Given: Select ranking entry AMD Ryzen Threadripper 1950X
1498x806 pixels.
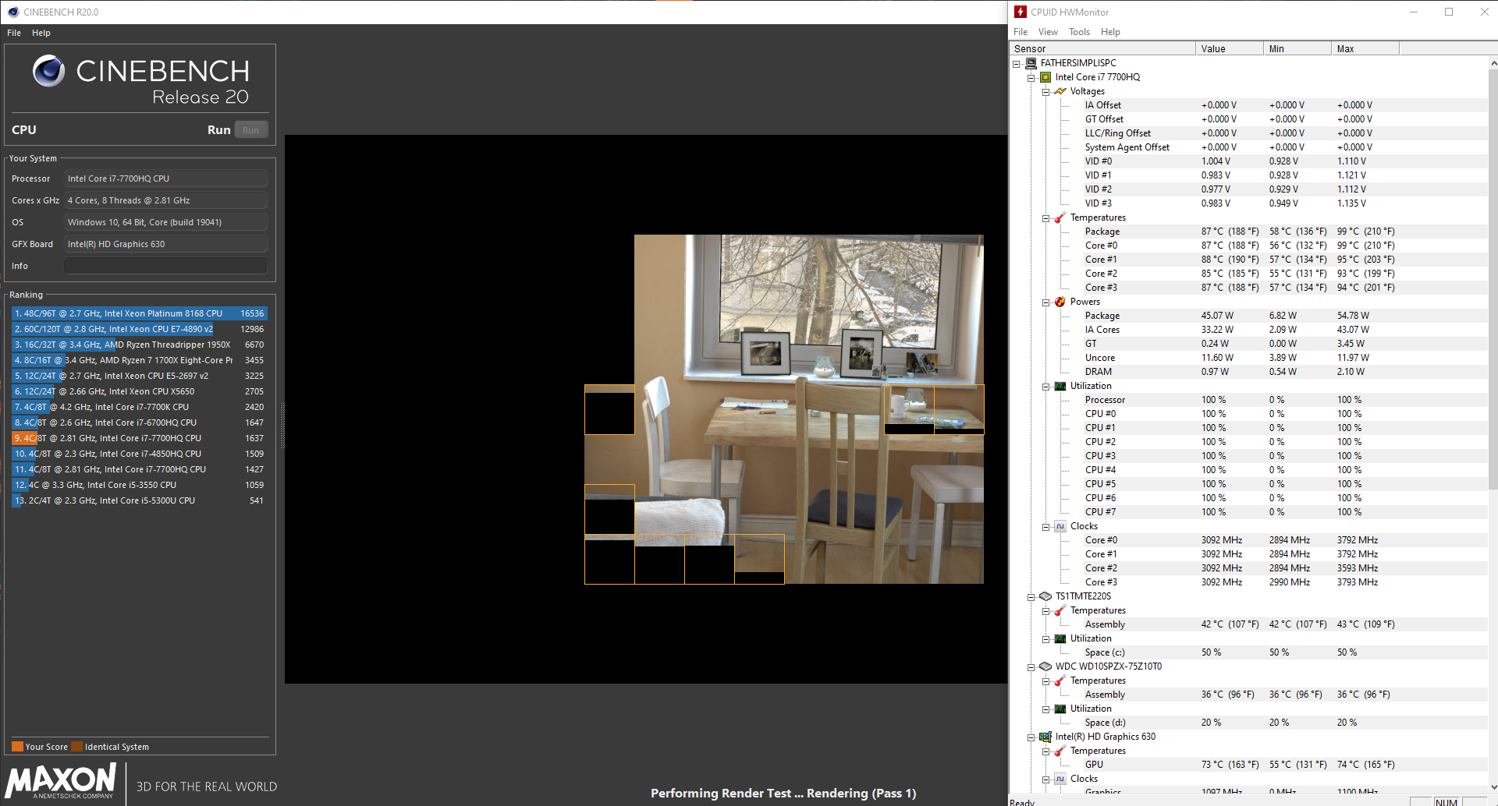Looking at the screenshot, I should pyautogui.click(x=140, y=345).
